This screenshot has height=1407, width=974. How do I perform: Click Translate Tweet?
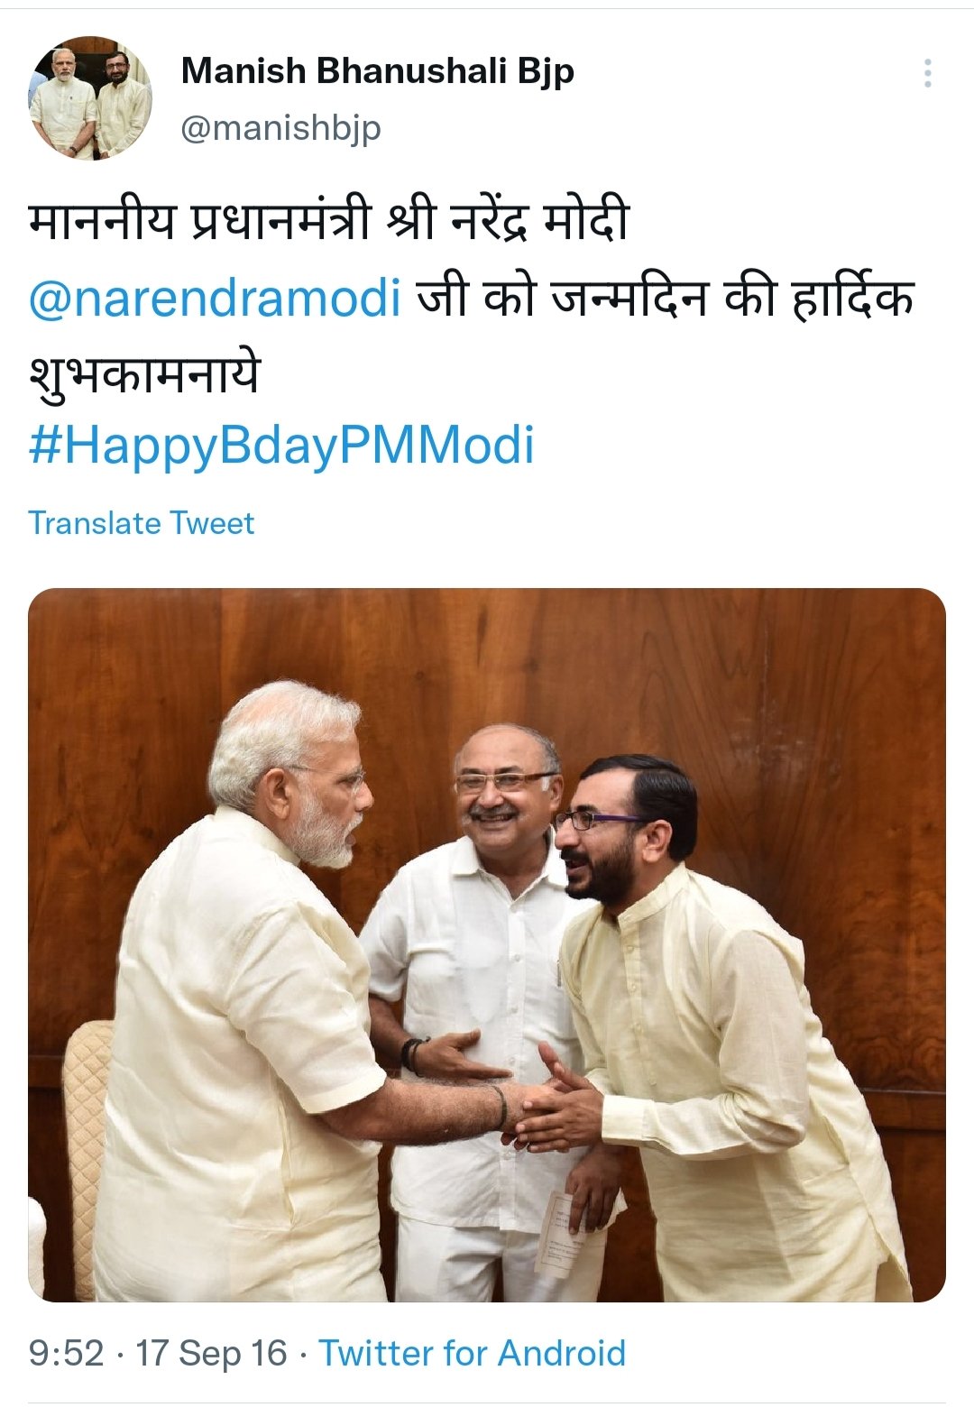(x=141, y=523)
